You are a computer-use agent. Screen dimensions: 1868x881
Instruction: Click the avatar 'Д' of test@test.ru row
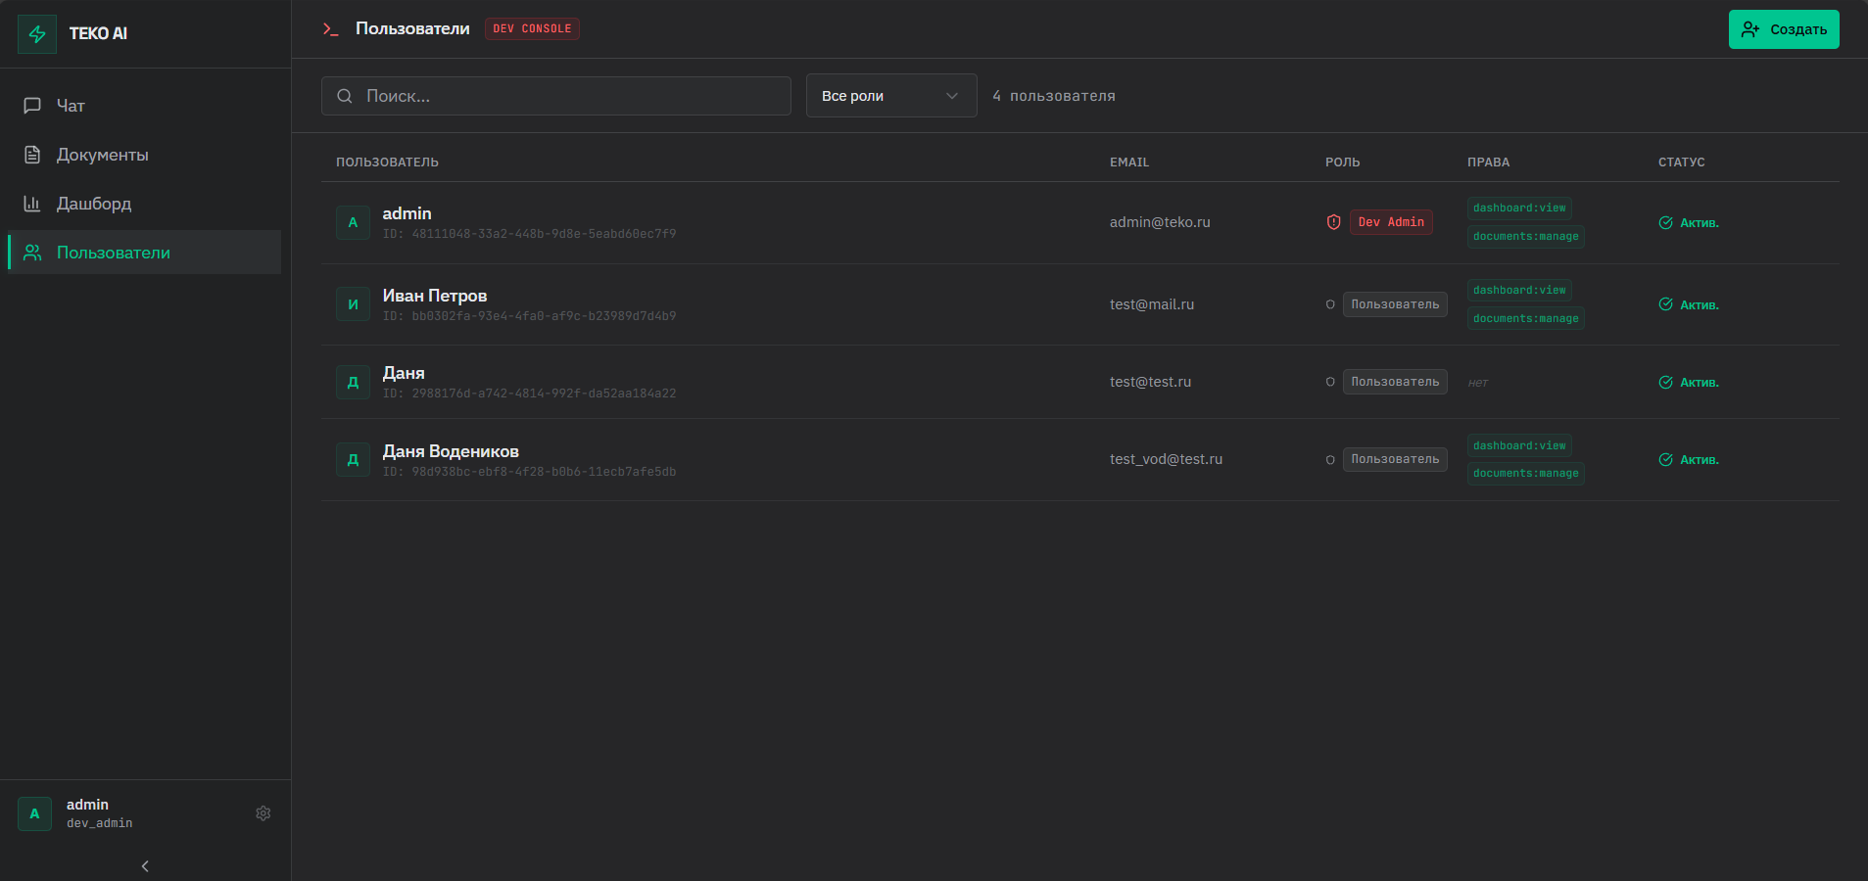click(353, 382)
